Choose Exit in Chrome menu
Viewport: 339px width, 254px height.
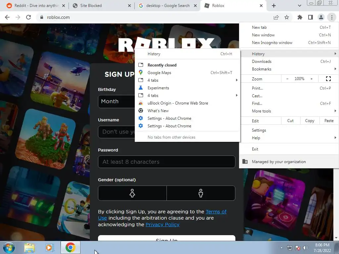tap(289, 149)
